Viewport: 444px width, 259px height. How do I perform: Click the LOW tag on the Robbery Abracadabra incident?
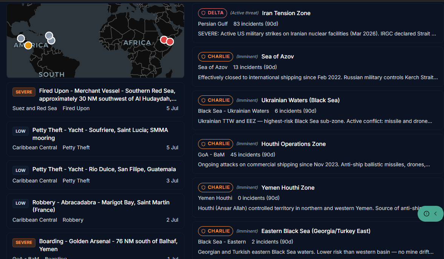tap(20, 203)
